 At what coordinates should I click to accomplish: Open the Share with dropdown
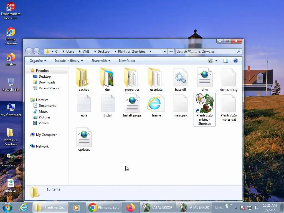101,61
